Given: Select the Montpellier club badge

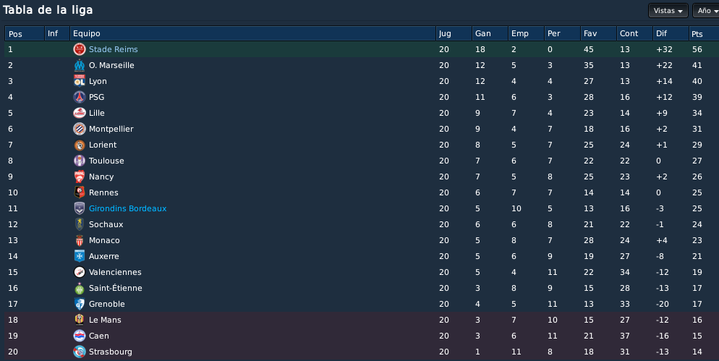Looking at the screenshot, I should [80, 129].
